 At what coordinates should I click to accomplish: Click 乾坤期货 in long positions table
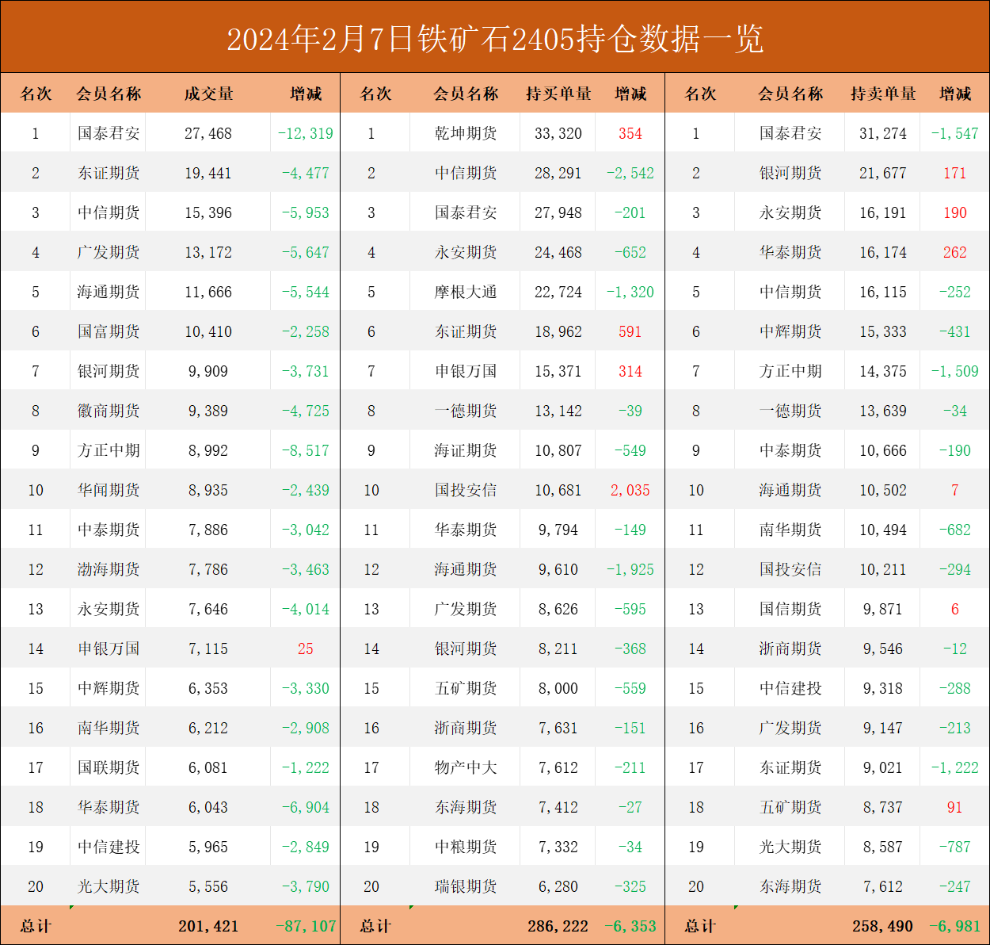click(x=466, y=133)
